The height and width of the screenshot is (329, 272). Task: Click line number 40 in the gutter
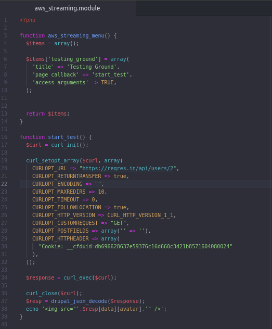(4, 324)
